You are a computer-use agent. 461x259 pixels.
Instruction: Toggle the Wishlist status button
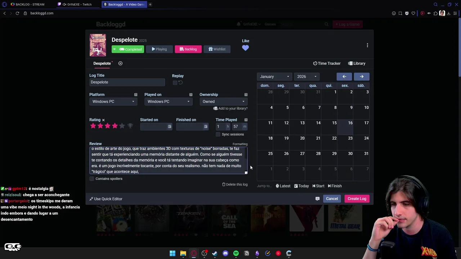[217, 49]
